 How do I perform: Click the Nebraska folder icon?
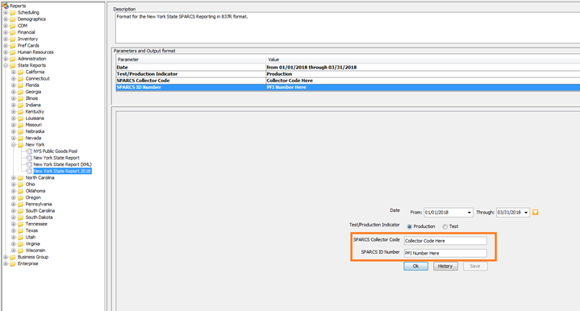(21, 131)
